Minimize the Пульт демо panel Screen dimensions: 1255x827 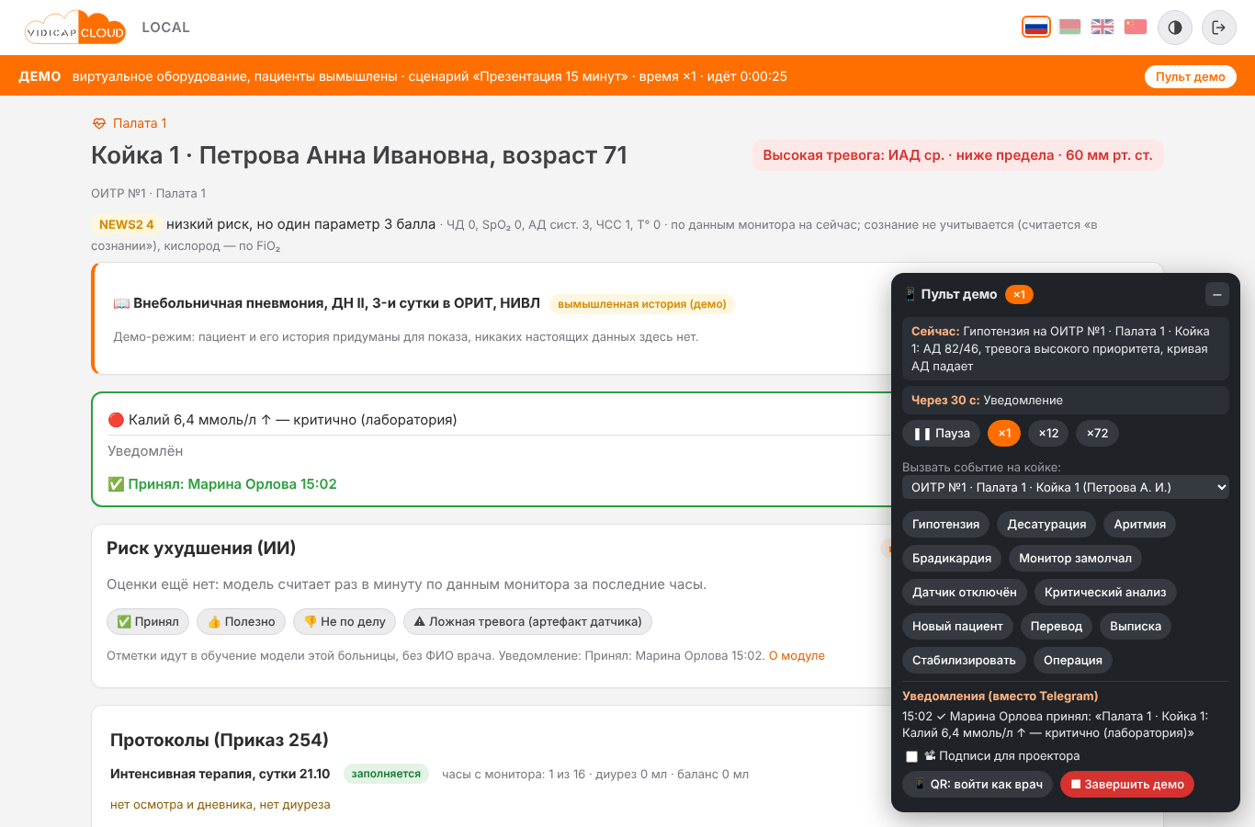(x=1216, y=294)
